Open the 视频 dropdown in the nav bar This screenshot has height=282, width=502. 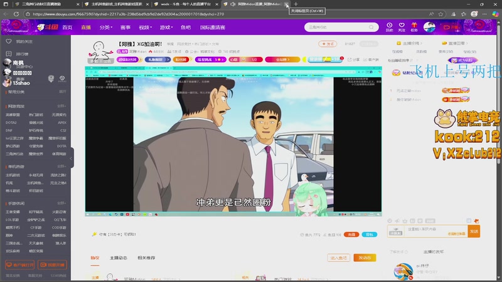pos(146,28)
